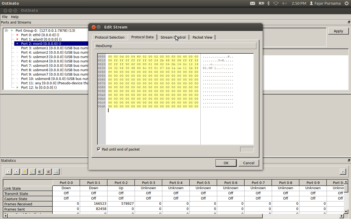Click the 82458 frames sent cell
351x219 pixels.
[x=94, y=209]
